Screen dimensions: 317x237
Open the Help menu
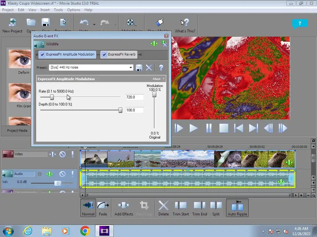88,10
